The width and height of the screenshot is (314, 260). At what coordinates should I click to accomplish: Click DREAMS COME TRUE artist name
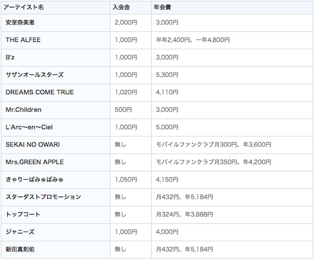coord(40,92)
